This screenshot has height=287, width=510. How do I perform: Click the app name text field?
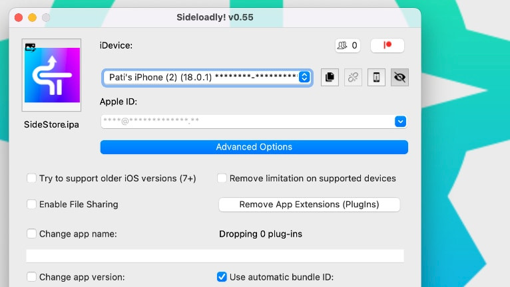[215, 256]
